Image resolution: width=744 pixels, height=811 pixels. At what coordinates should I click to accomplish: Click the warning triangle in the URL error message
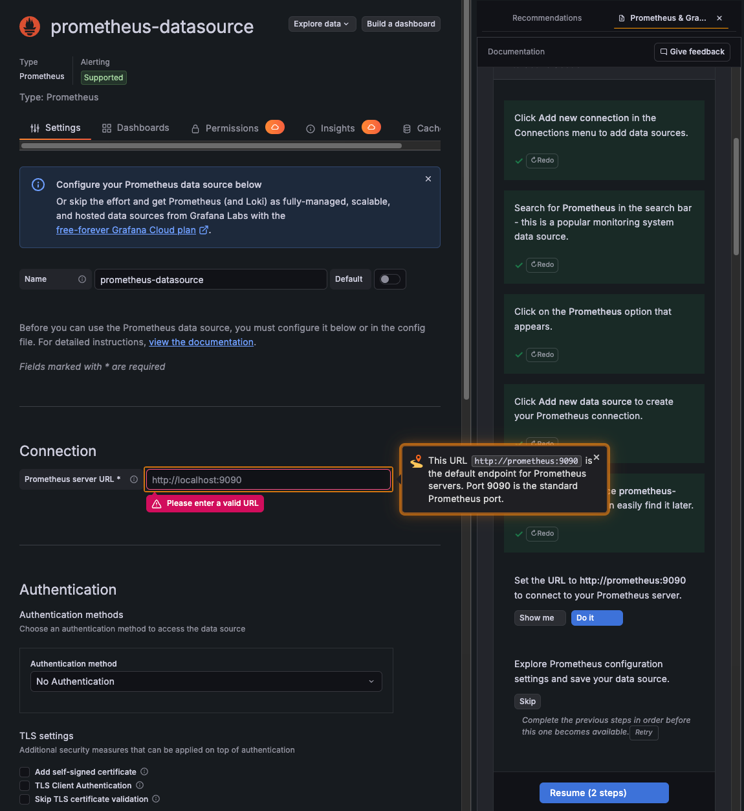pos(156,503)
